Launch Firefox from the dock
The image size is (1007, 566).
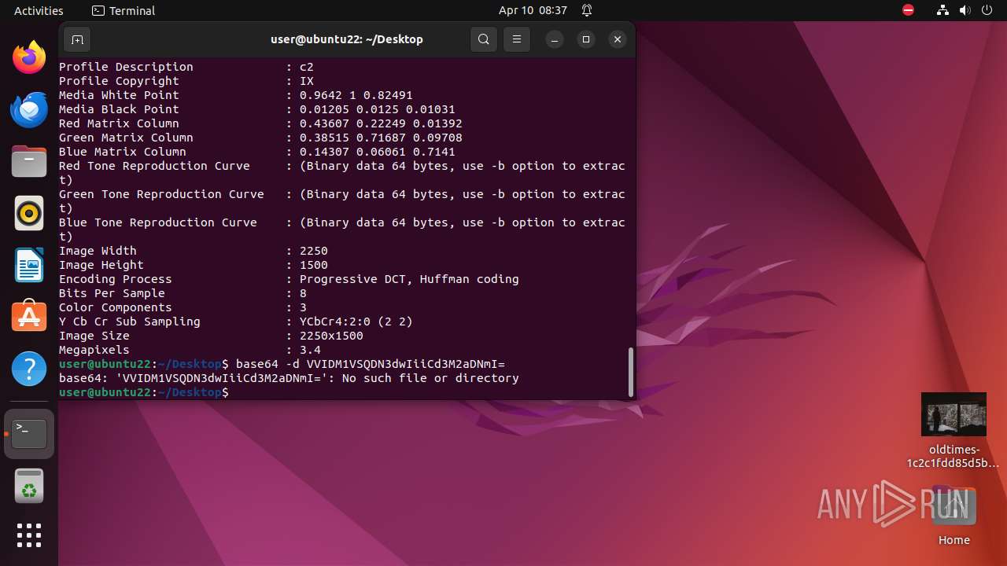click(29, 57)
